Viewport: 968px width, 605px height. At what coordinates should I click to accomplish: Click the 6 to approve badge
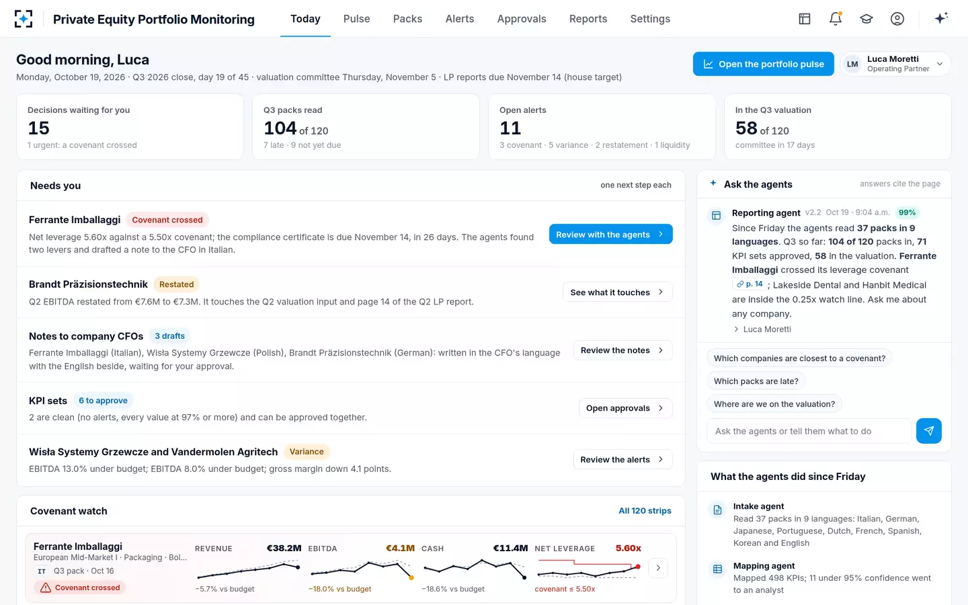pyautogui.click(x=103, y=401)
